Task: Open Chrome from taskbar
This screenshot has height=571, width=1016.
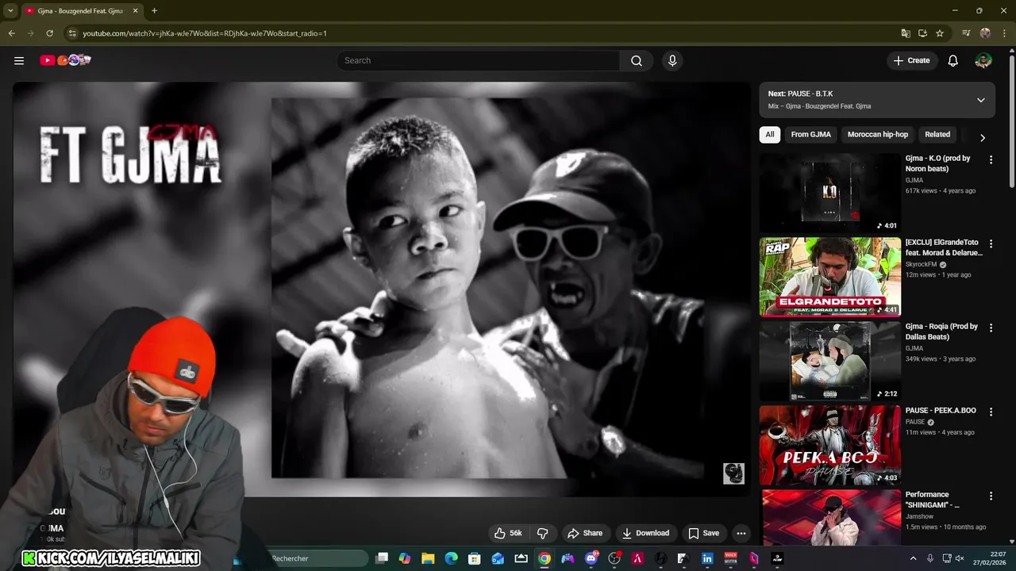Action: pyautogui.click(x=545, y=558)
